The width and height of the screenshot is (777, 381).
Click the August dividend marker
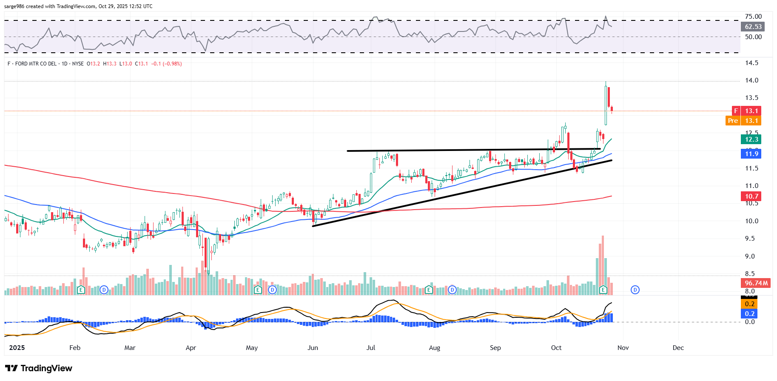452,290
